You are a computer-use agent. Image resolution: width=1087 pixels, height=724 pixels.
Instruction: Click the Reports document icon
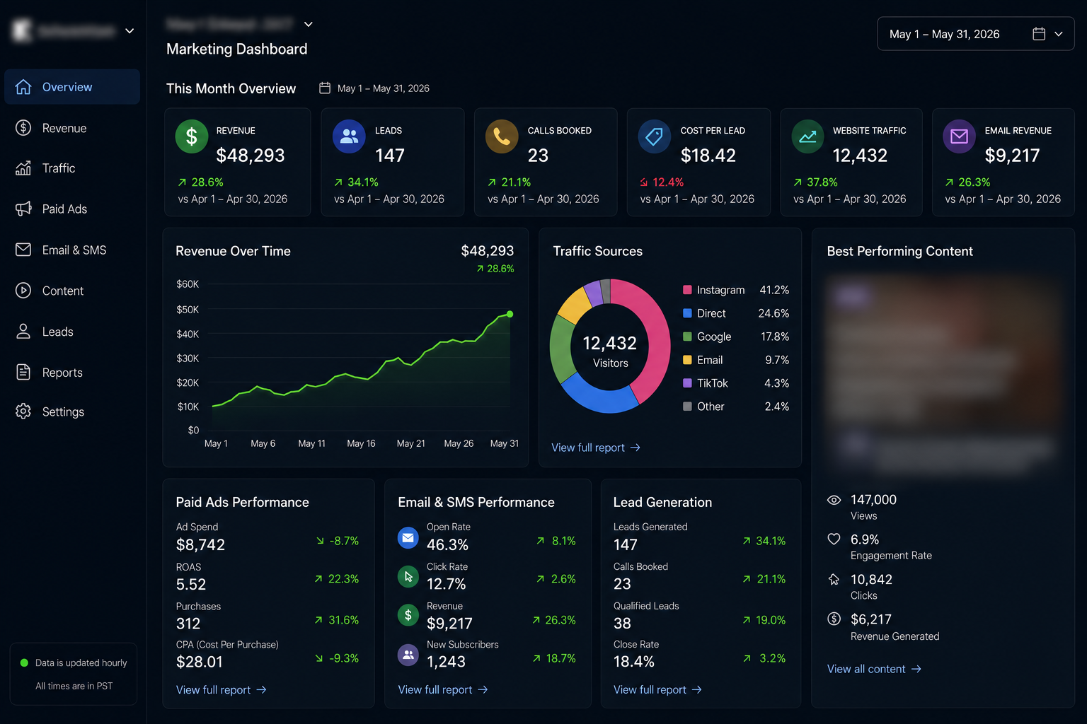(x=23, y=372)
